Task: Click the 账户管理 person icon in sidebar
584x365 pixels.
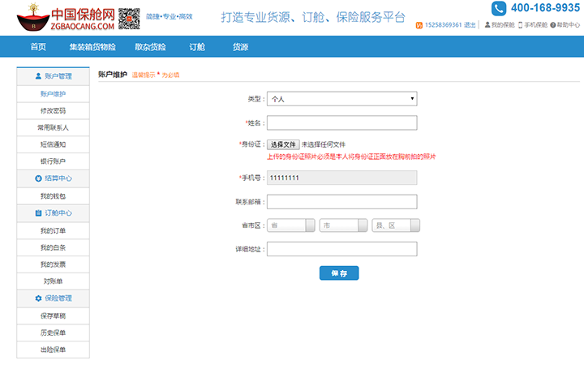Action: coord(38,76)
